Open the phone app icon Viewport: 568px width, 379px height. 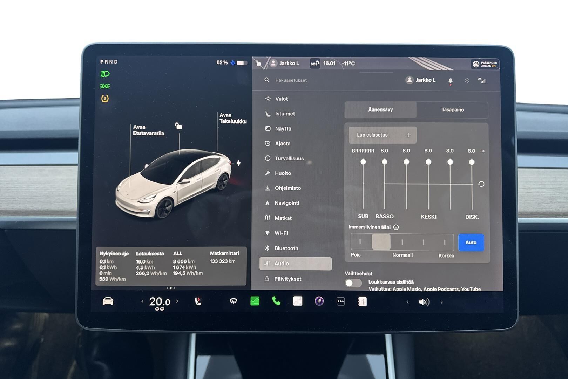click(276, 301)
